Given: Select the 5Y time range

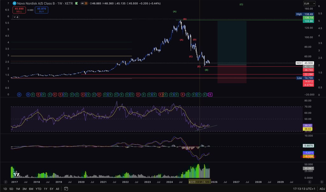Looking at the screenshot, I should [x=52, y=189].
